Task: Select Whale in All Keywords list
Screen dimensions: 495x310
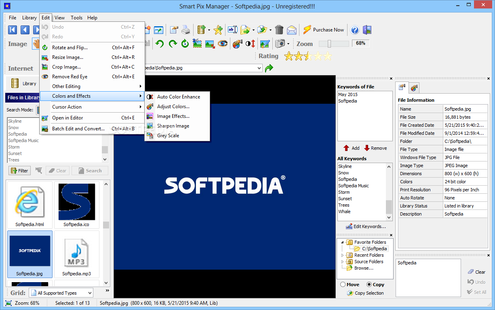Action: tap(344, 212)
